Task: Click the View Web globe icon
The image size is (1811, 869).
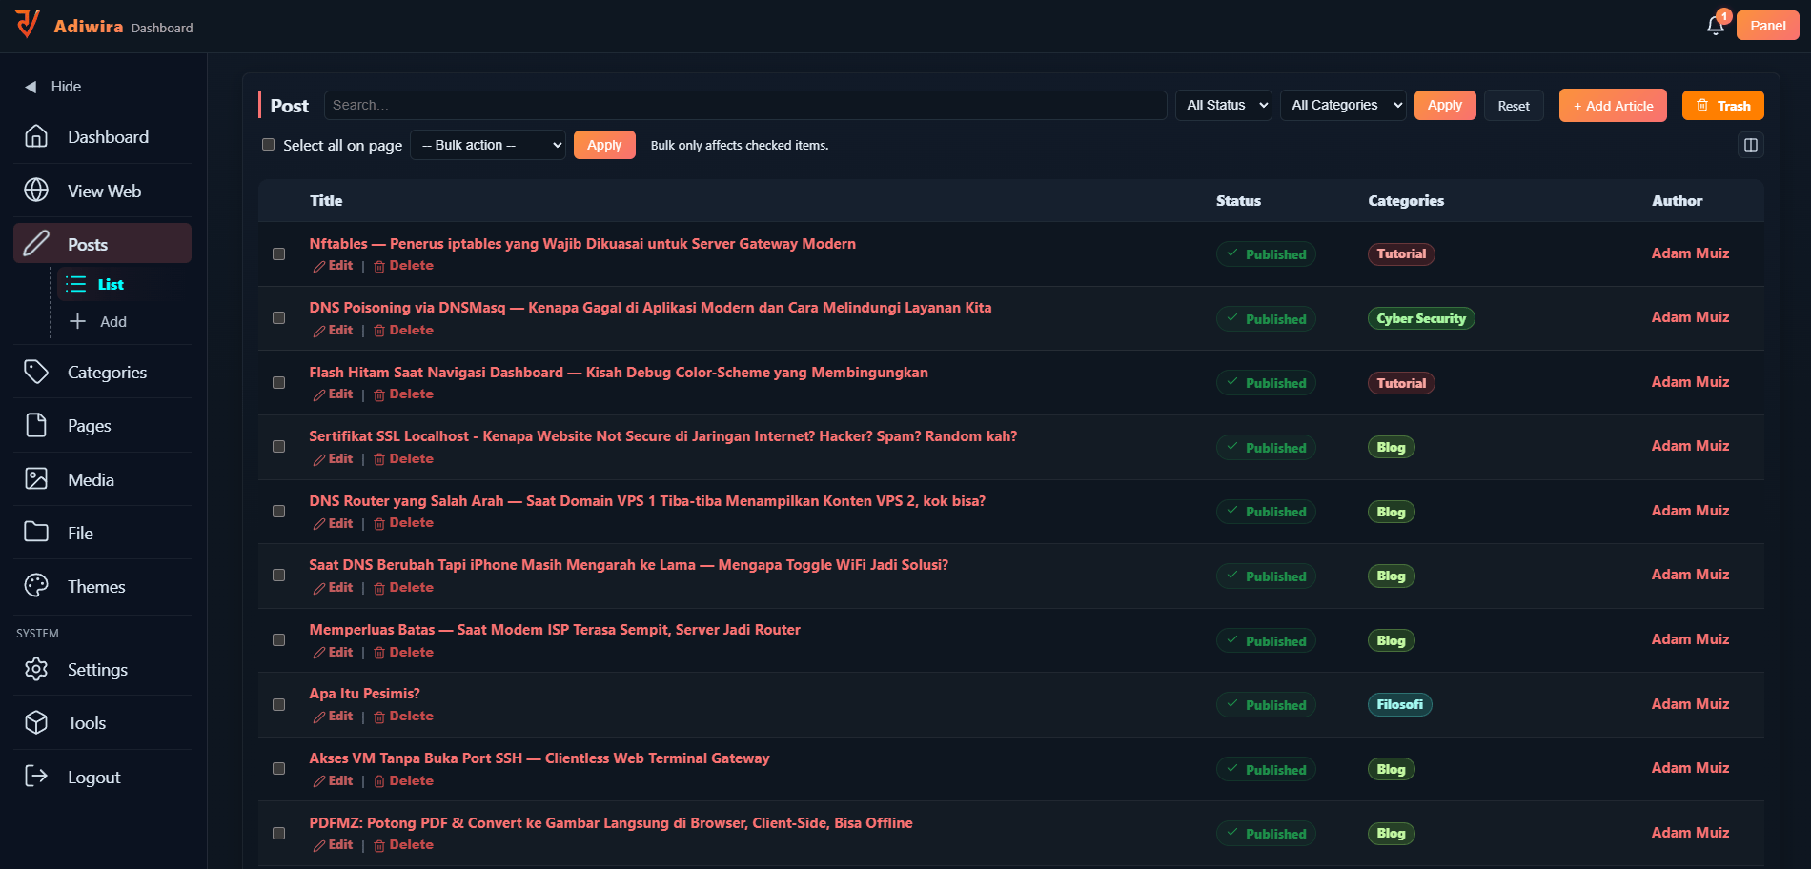Action: [x=36, y=191]
